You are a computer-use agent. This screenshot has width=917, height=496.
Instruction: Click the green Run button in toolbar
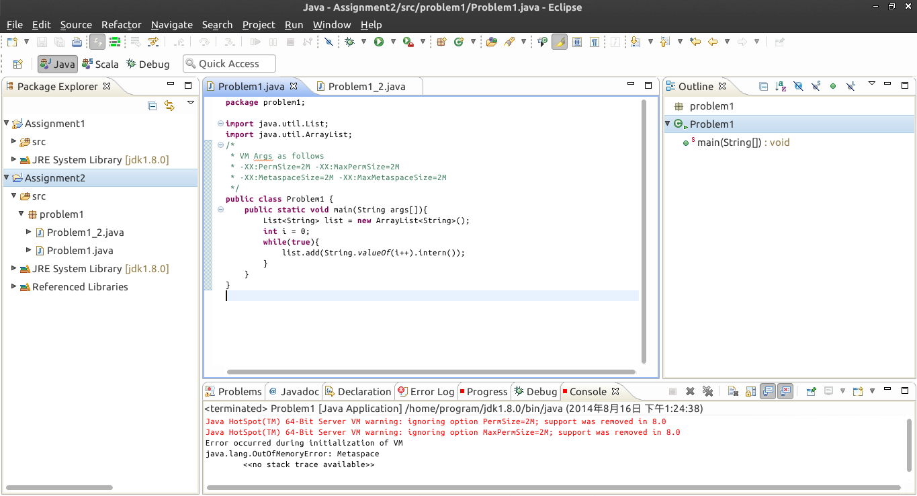[379, 42]
